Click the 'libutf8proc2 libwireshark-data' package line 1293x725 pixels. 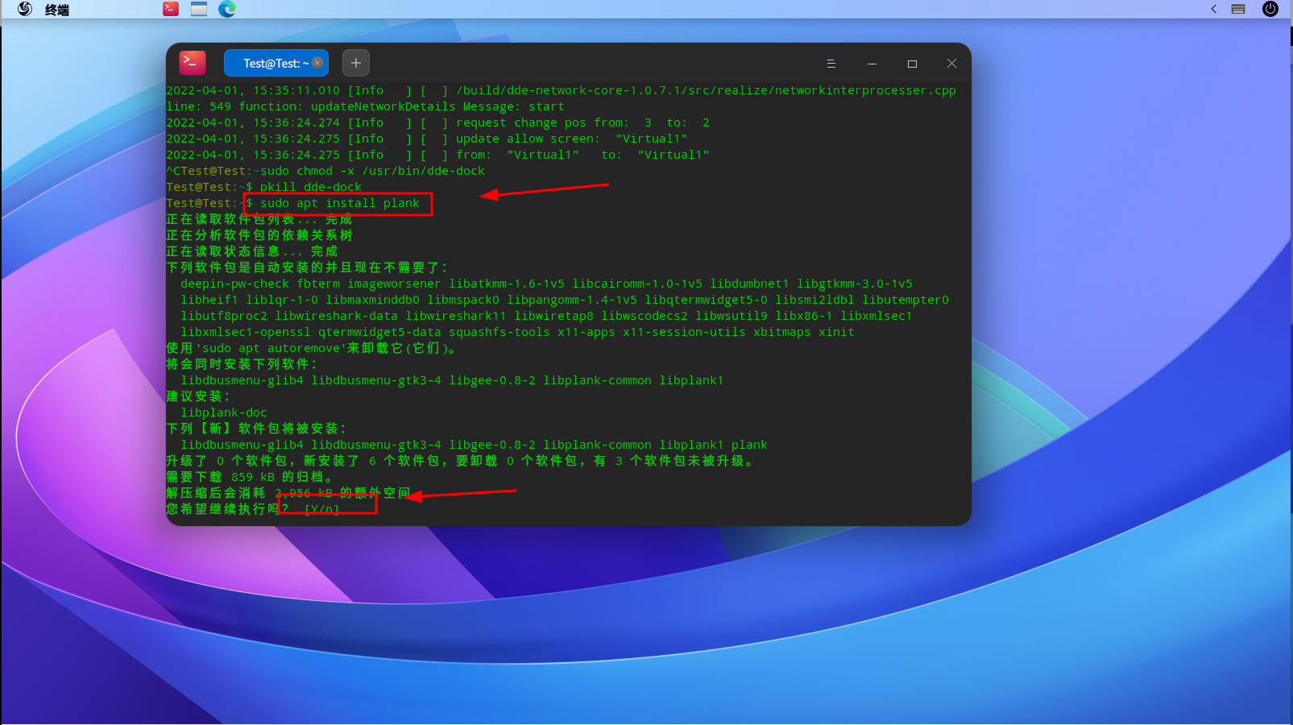pyautogui.click(x=546, y=316)
